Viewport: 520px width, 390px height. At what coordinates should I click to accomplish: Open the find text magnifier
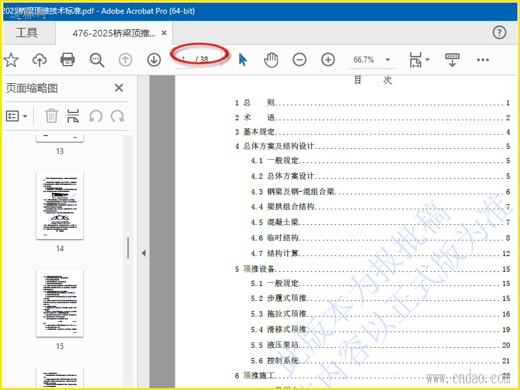click(97, 60)
